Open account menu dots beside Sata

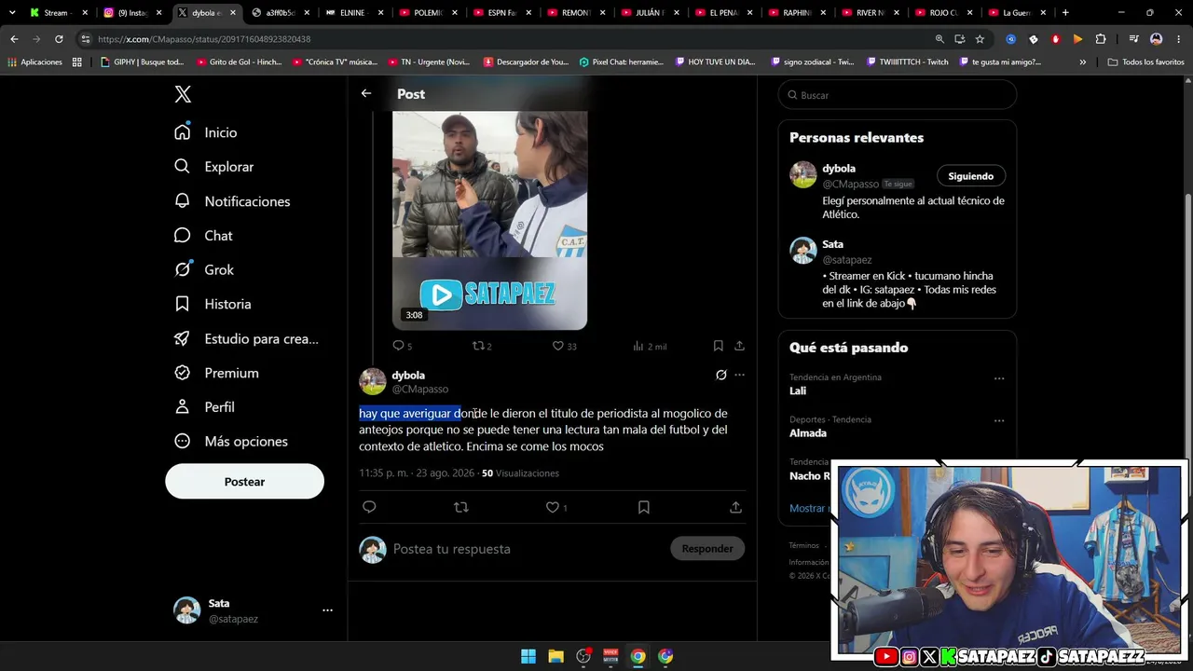pyautogui.click(x=327, y=610)
